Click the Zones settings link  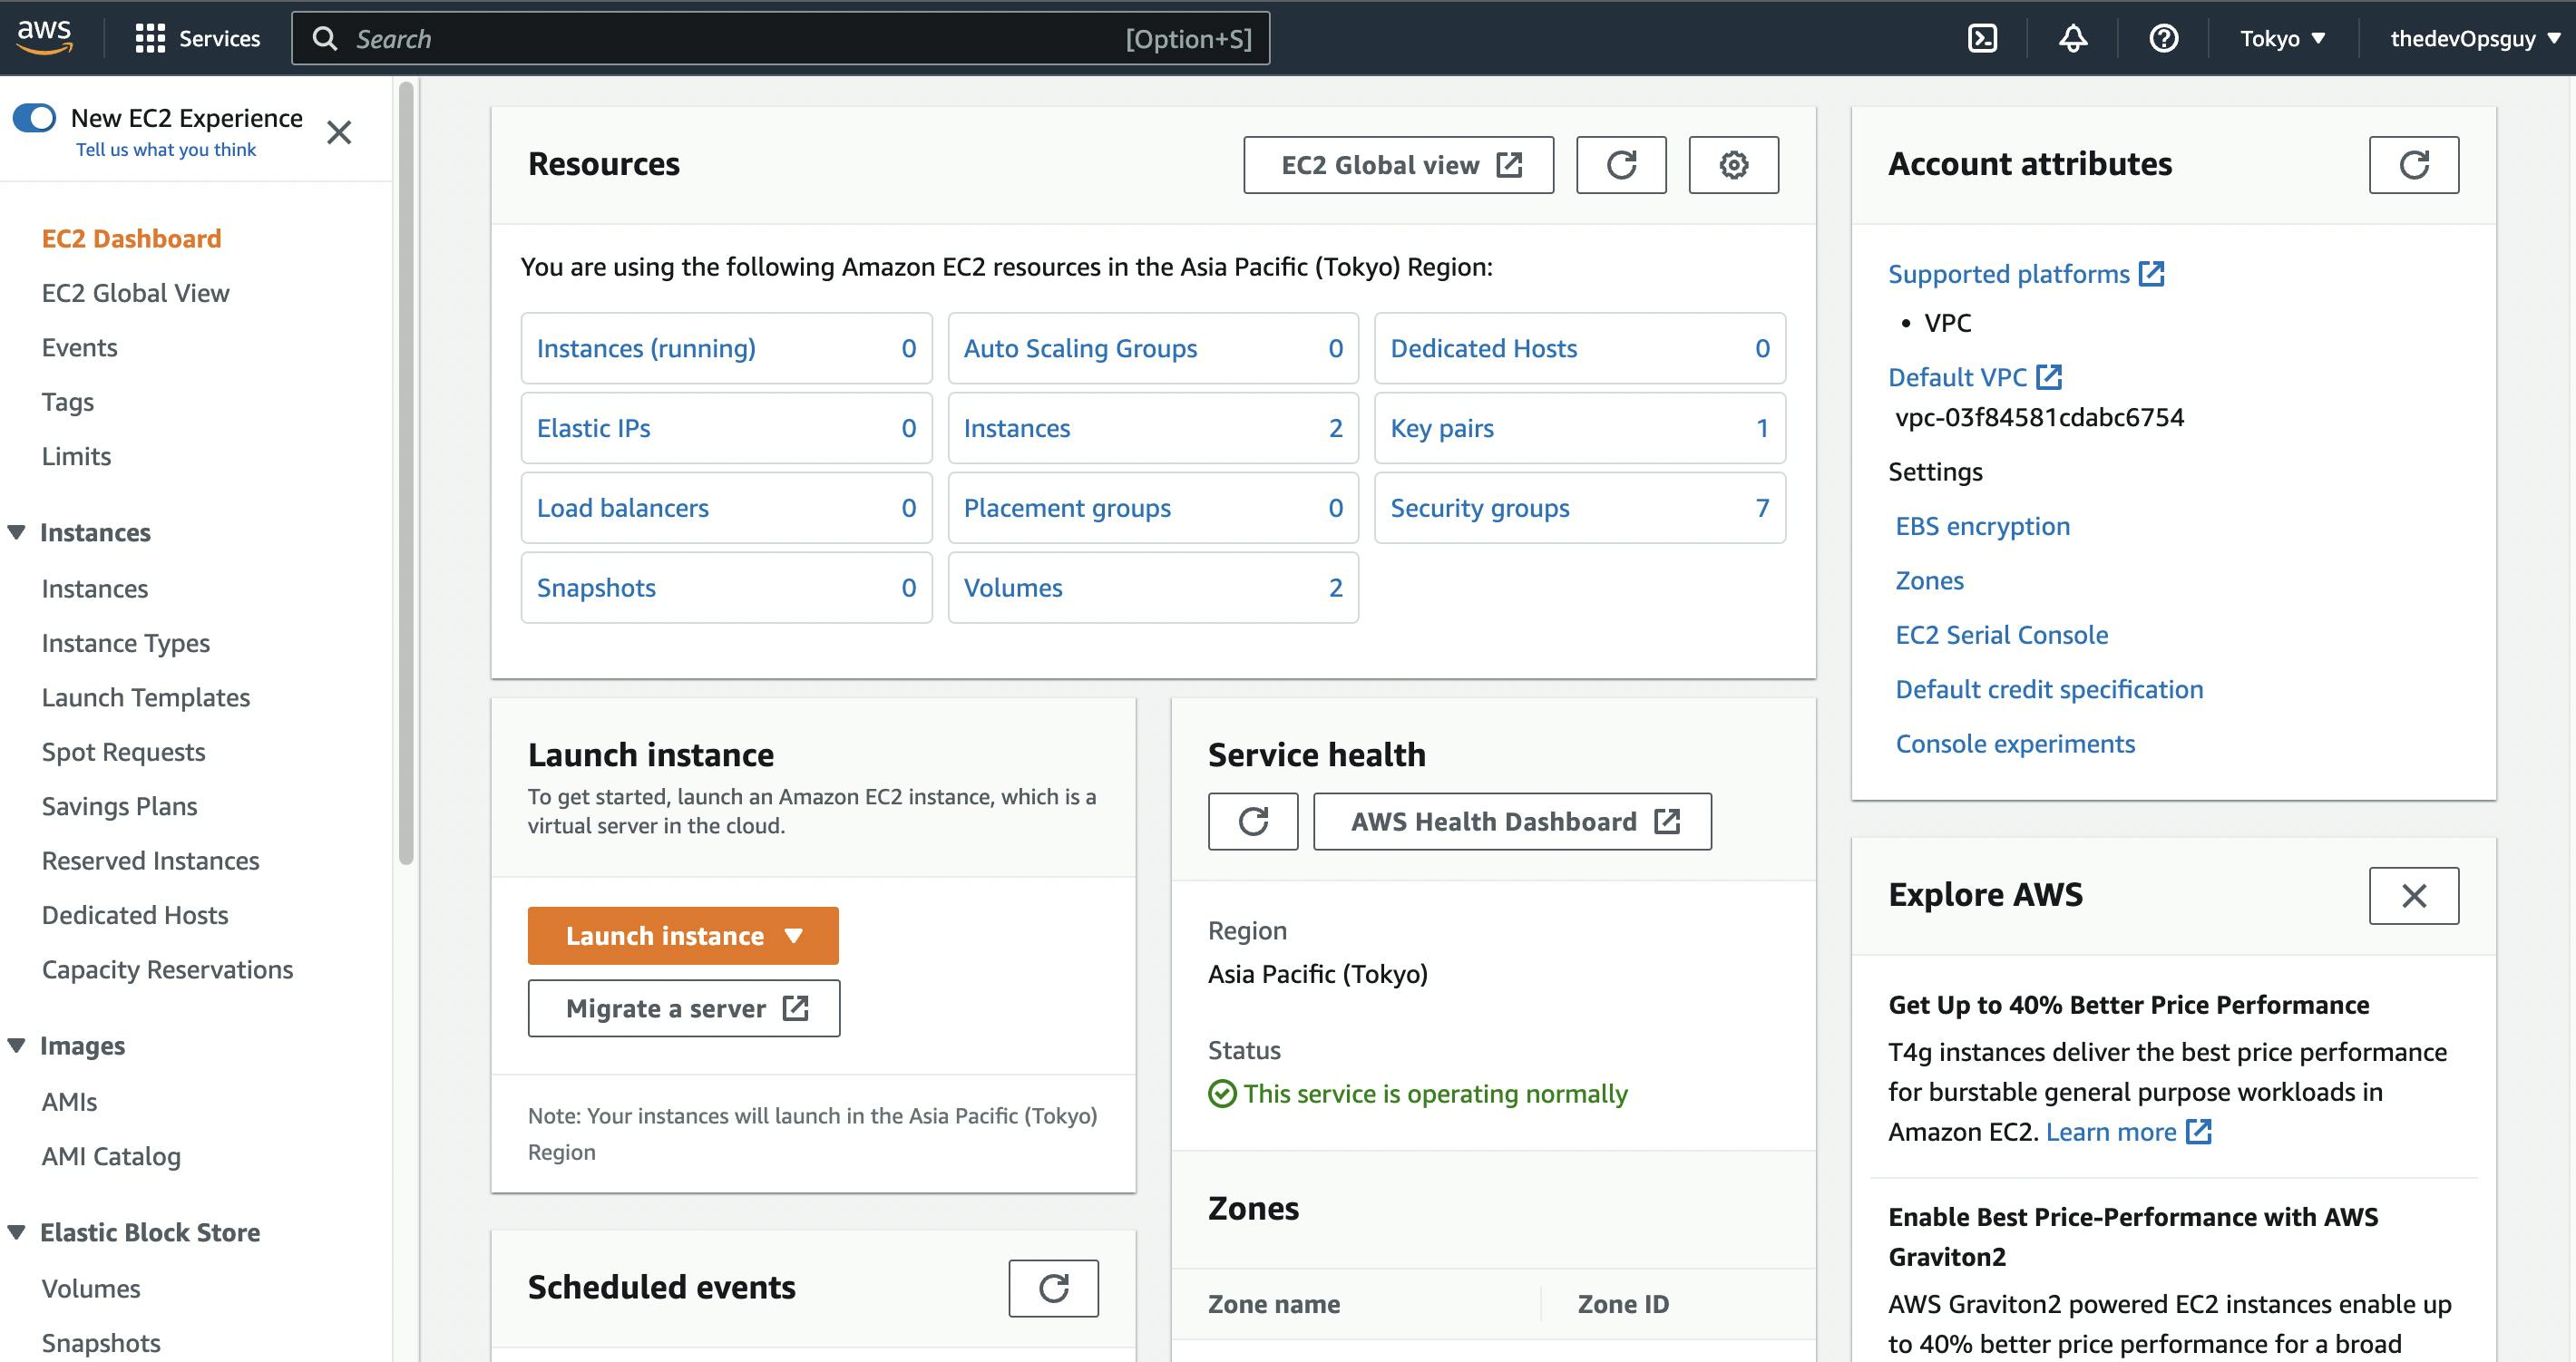1929,580
